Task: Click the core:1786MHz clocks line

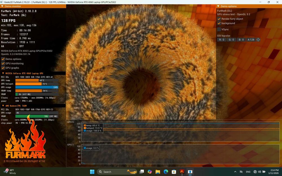Action: pyautogui.click(x=35, y=98)
